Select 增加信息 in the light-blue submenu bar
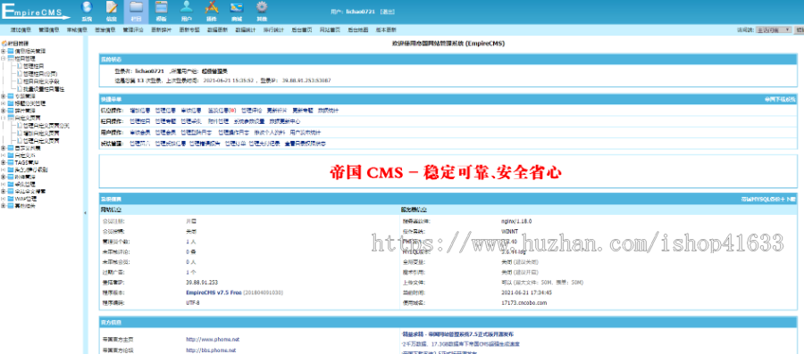 (21, 30)
